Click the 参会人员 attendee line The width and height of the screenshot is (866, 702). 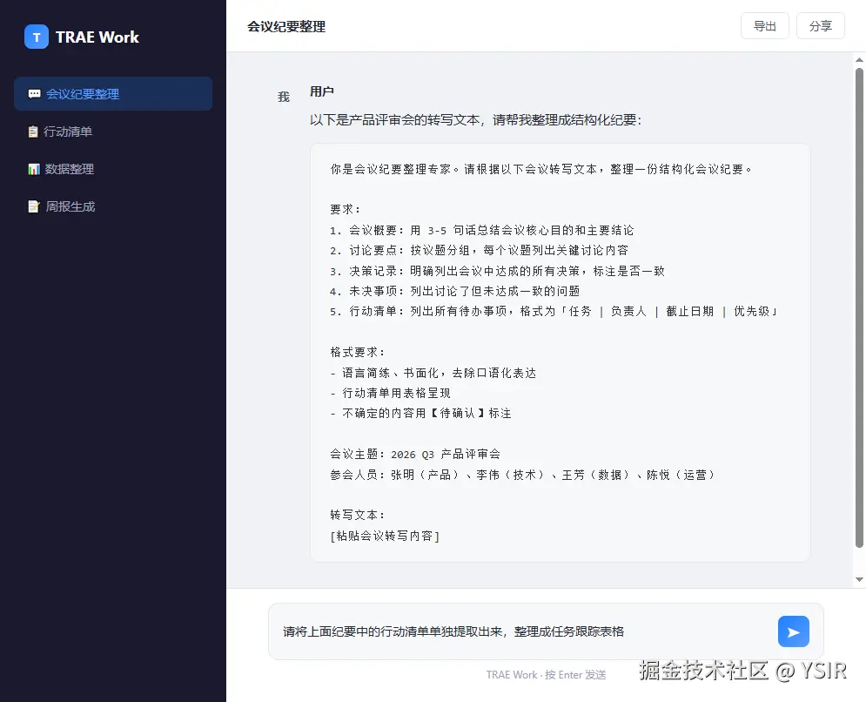pos(522,475)
